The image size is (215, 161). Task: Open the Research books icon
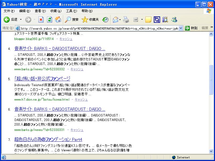click(165, 20)
